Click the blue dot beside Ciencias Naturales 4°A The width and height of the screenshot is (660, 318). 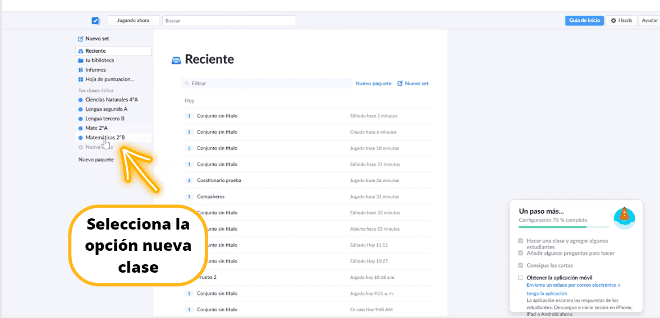80,100
